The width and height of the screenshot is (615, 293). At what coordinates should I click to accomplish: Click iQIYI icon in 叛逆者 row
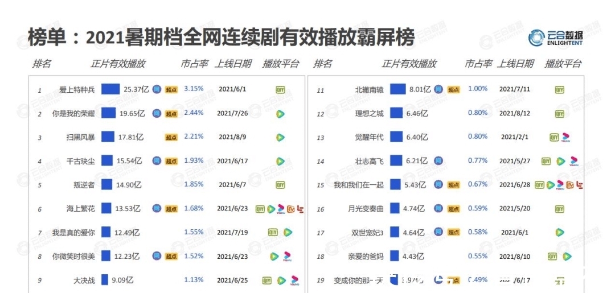pos(280,184)
